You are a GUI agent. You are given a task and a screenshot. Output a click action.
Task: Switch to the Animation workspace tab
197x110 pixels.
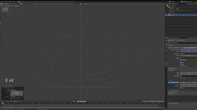point(53,2)
